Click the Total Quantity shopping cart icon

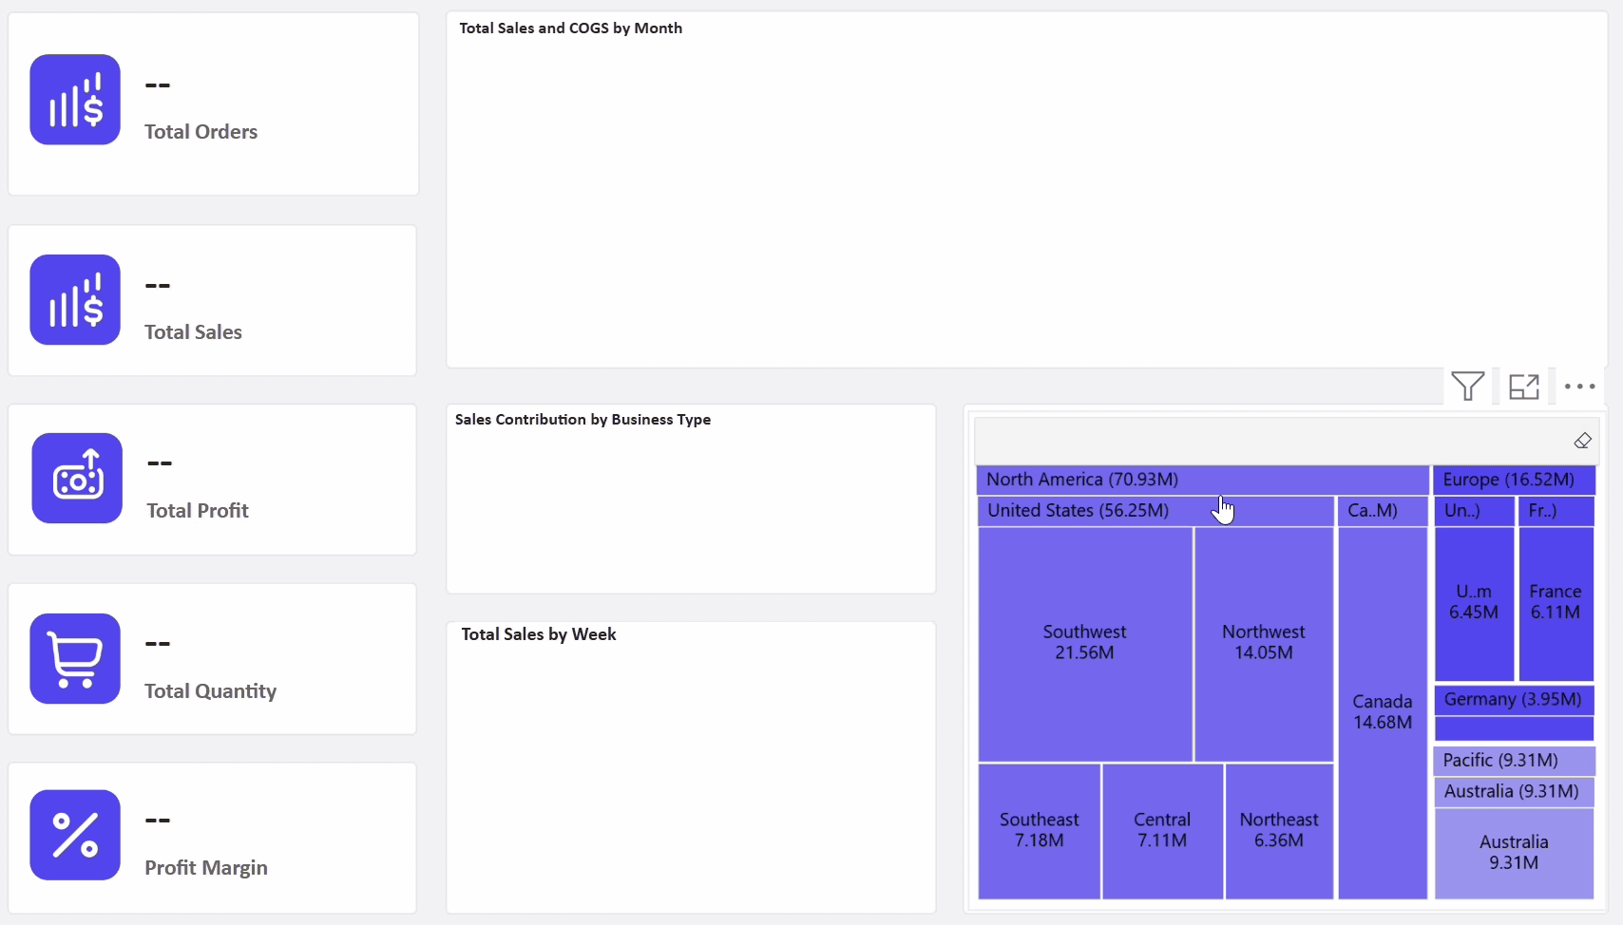point(75,658)
